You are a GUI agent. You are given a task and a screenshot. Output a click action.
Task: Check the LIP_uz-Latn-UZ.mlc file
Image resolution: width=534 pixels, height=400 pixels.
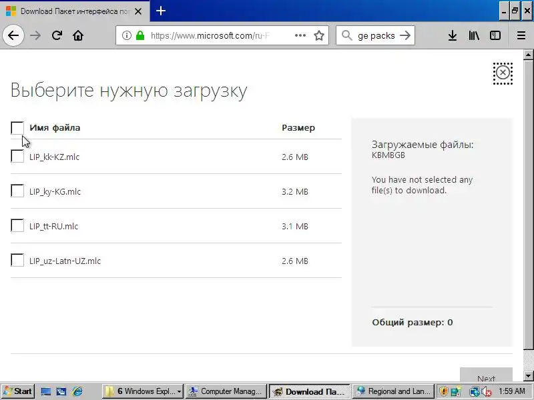tap(17, 260)
